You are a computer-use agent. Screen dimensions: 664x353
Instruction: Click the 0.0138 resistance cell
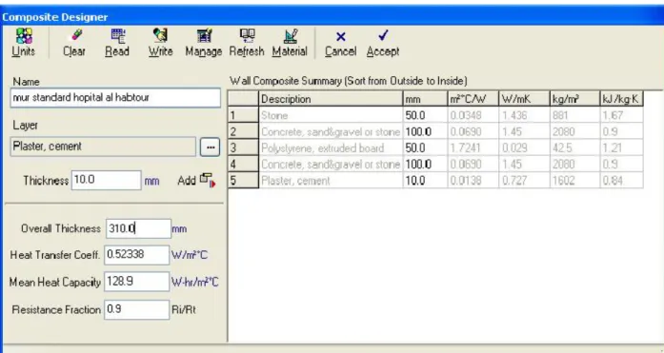pyautogui.click(x=473, y=181)
